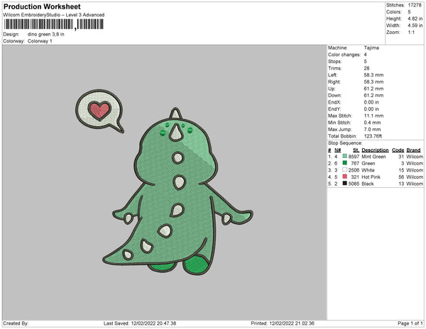Click the Mint Green color swatch
426x329 pixels.
click(345, 156)
